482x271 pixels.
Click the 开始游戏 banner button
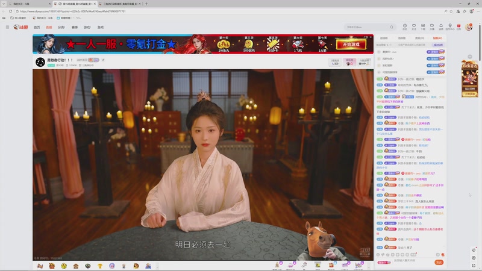(x=351, y=45)
